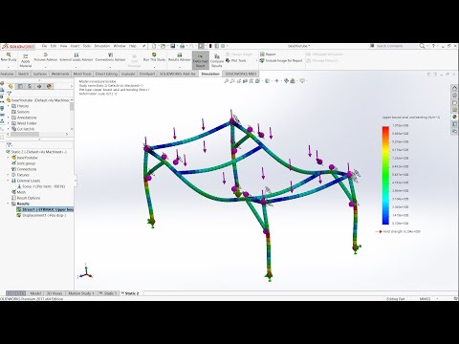Screen dimensions: 459x344
Task: Expand the Weld Folder tree node
Action: pos(9,123)
